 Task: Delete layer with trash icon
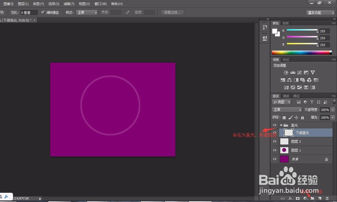coord(327,198)
